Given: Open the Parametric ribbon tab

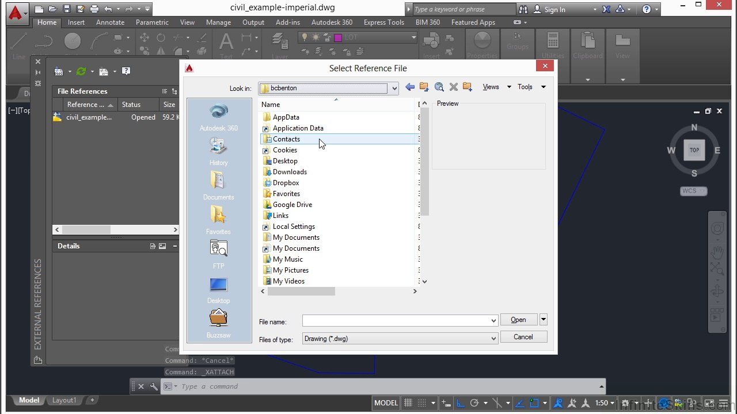Looking at the screenshot, I should click(x=152, y=22).
